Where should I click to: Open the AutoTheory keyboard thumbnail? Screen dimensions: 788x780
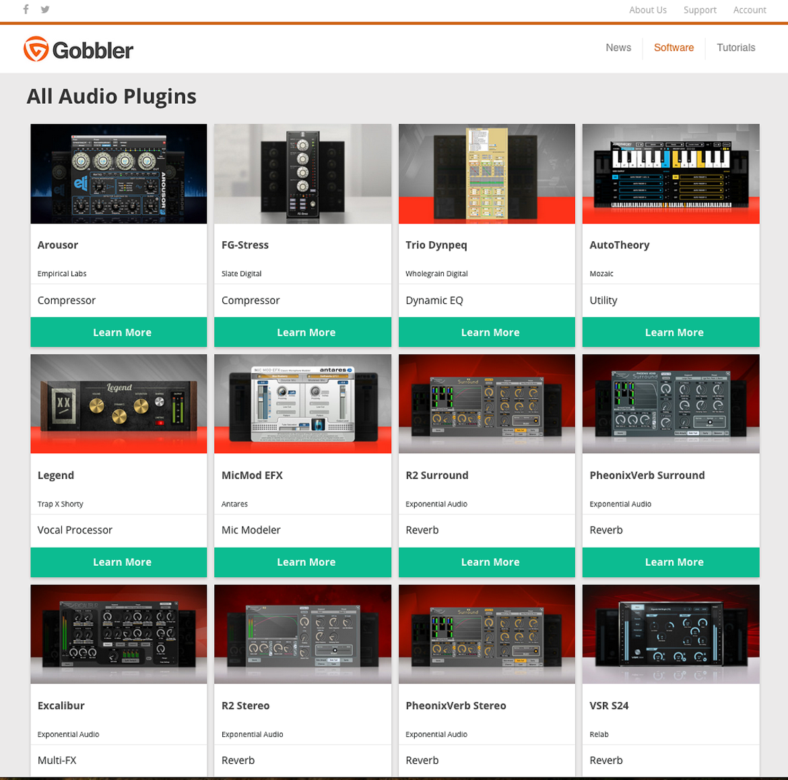[x=671, y=174]
